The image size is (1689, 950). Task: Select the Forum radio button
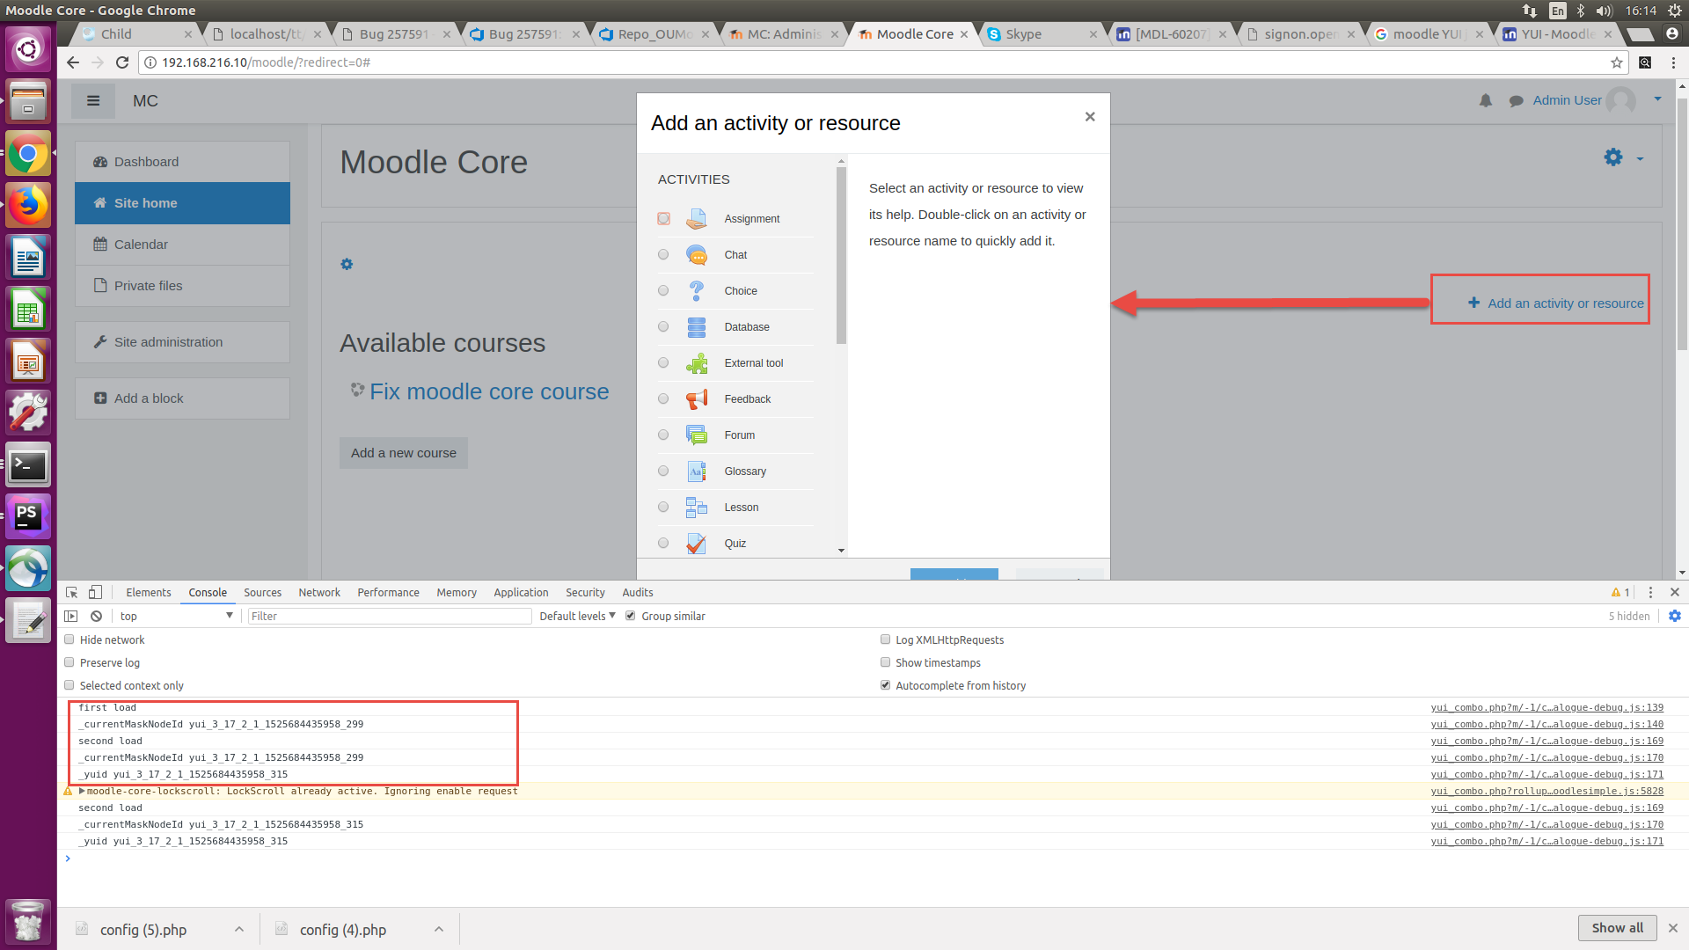(x=663, y=435)
